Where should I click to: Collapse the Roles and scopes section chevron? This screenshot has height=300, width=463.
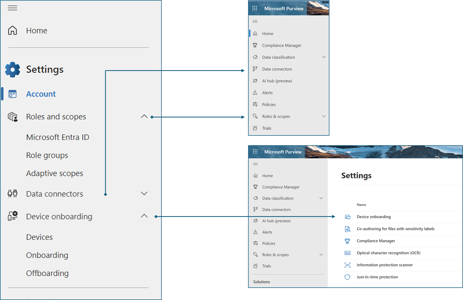coord(144,116)
